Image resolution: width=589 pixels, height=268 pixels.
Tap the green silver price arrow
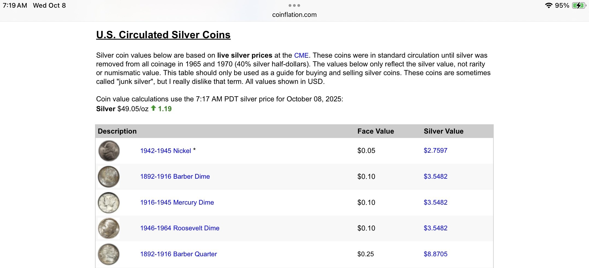(153, 108)
